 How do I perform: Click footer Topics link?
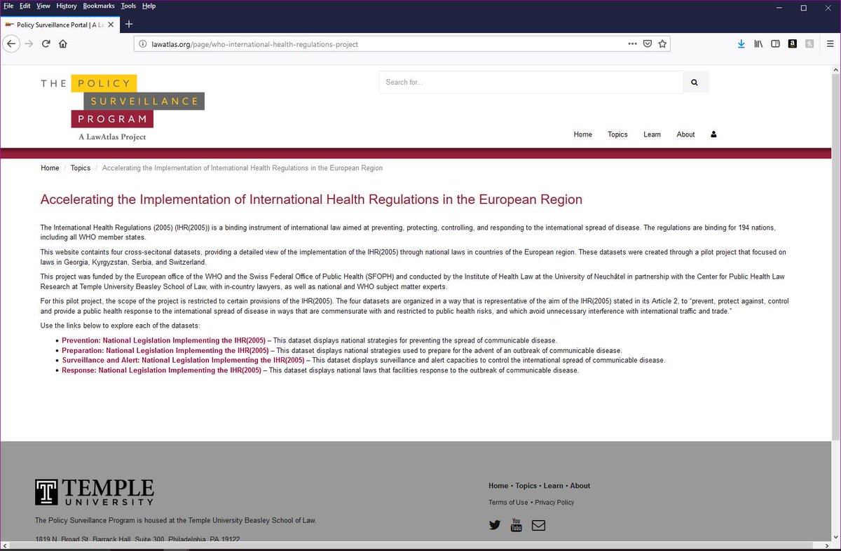click(526, 486)
